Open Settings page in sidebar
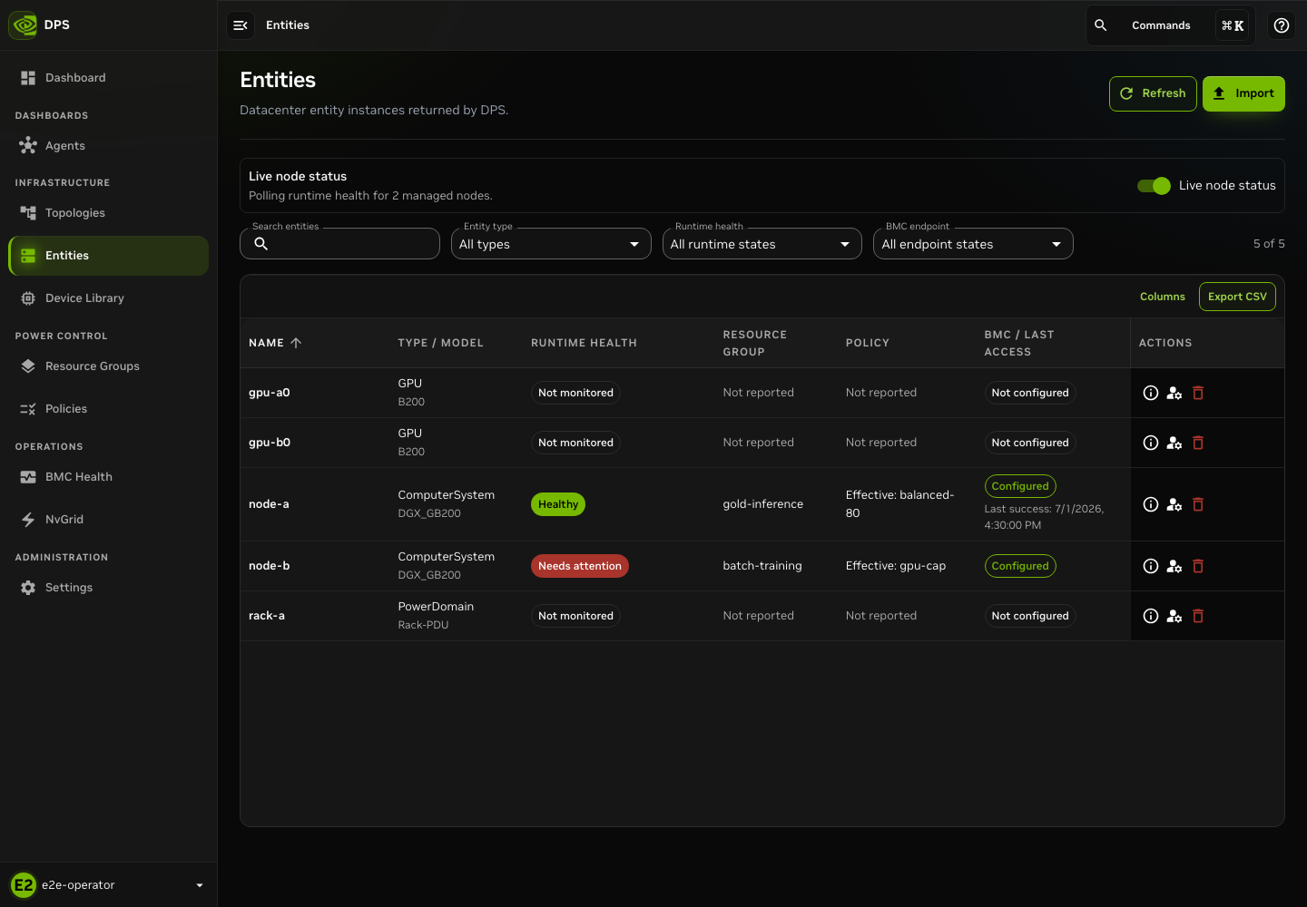The image size is (1307, 907). tap(108, 588)
